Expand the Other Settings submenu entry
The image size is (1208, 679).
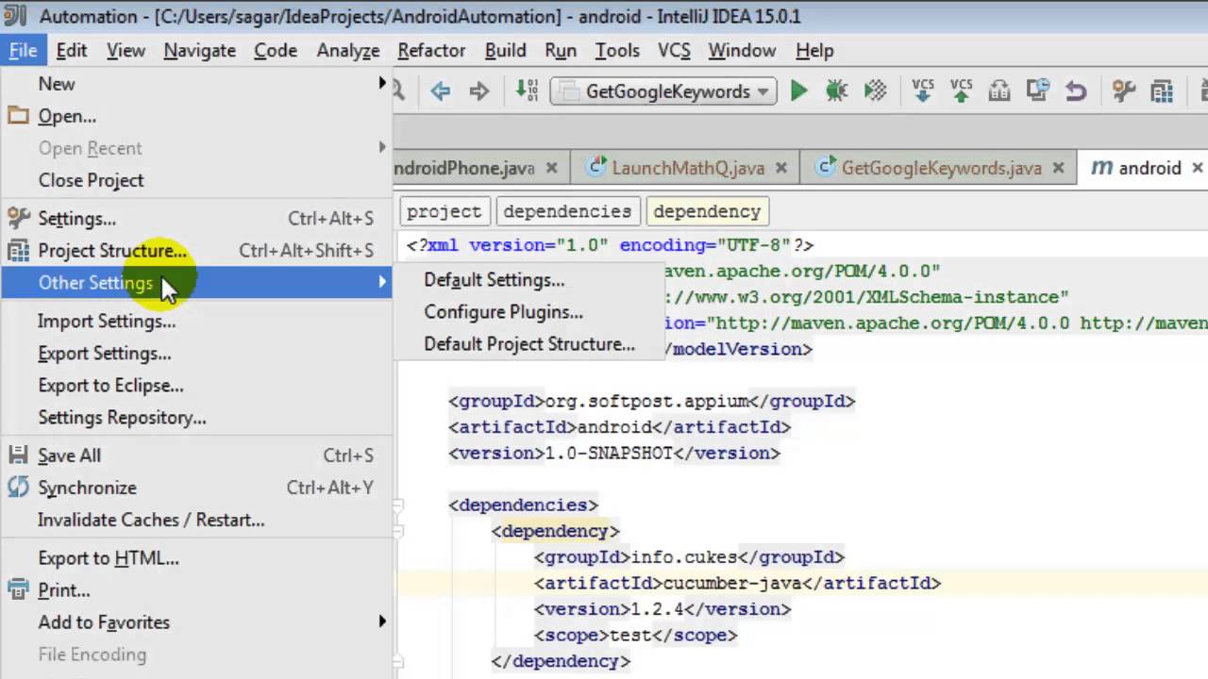tap(196, 283)
